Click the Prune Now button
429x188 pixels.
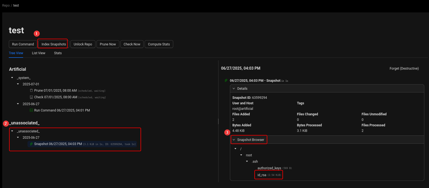pyautogui.click(x=108, y=44)
